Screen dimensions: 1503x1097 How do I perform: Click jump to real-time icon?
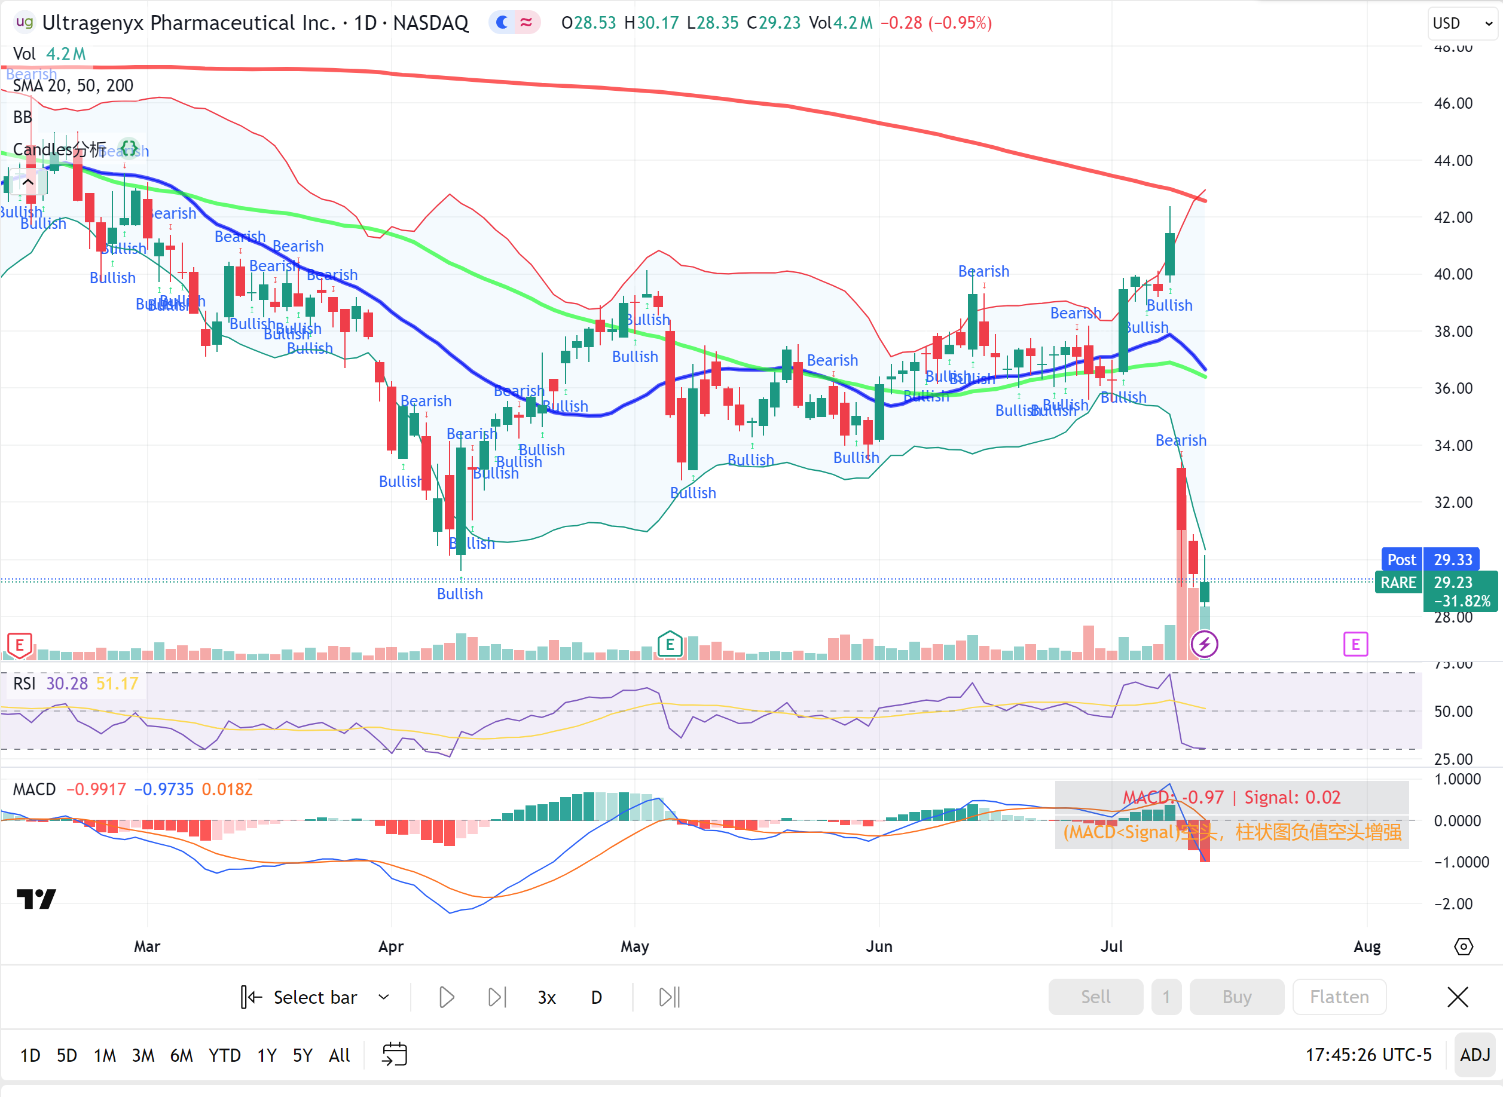(669, 997)
